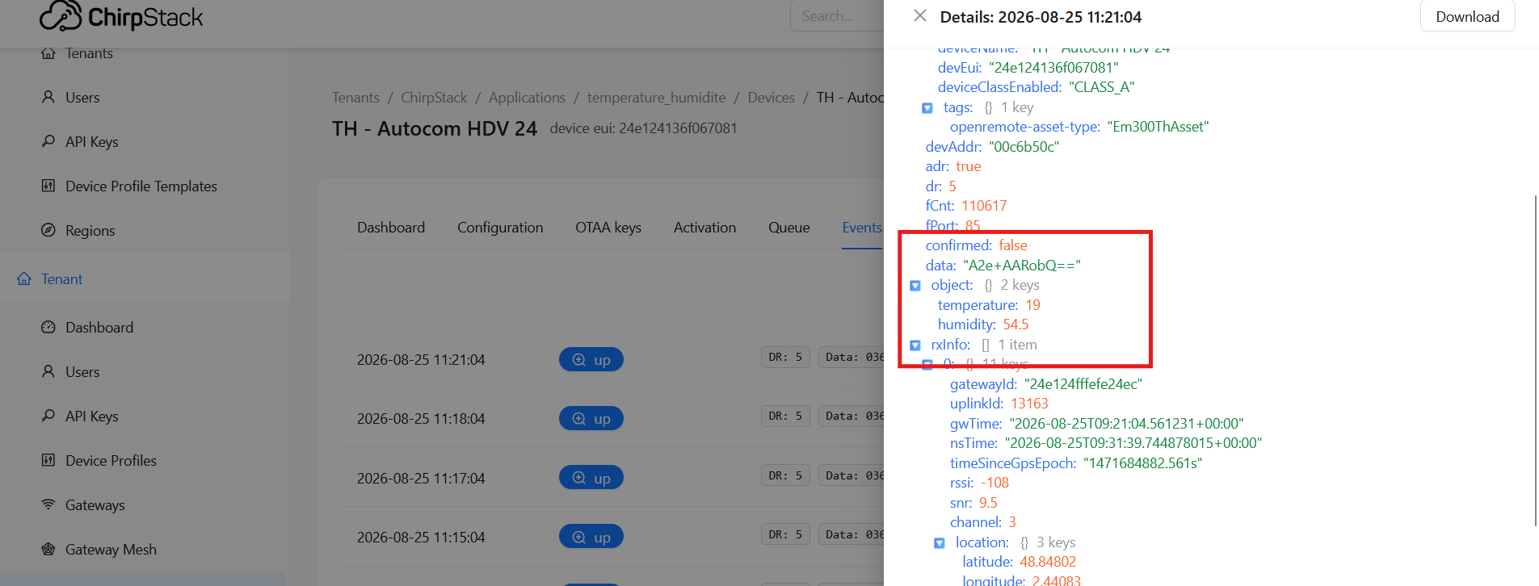The height and width of the screenshot is (586, 1539).
Task: Select the uplinkId value 13163
Action: click(x=1029, y=404)
